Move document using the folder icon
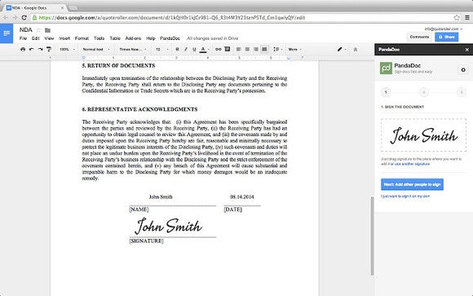The height and width of the screenshot is (296, 473). 47,30
